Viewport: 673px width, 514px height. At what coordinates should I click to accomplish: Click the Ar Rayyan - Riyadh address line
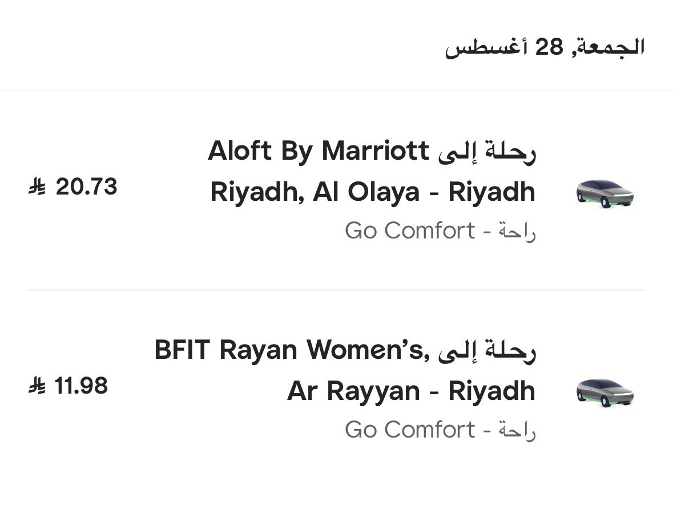tap(411, 391)
